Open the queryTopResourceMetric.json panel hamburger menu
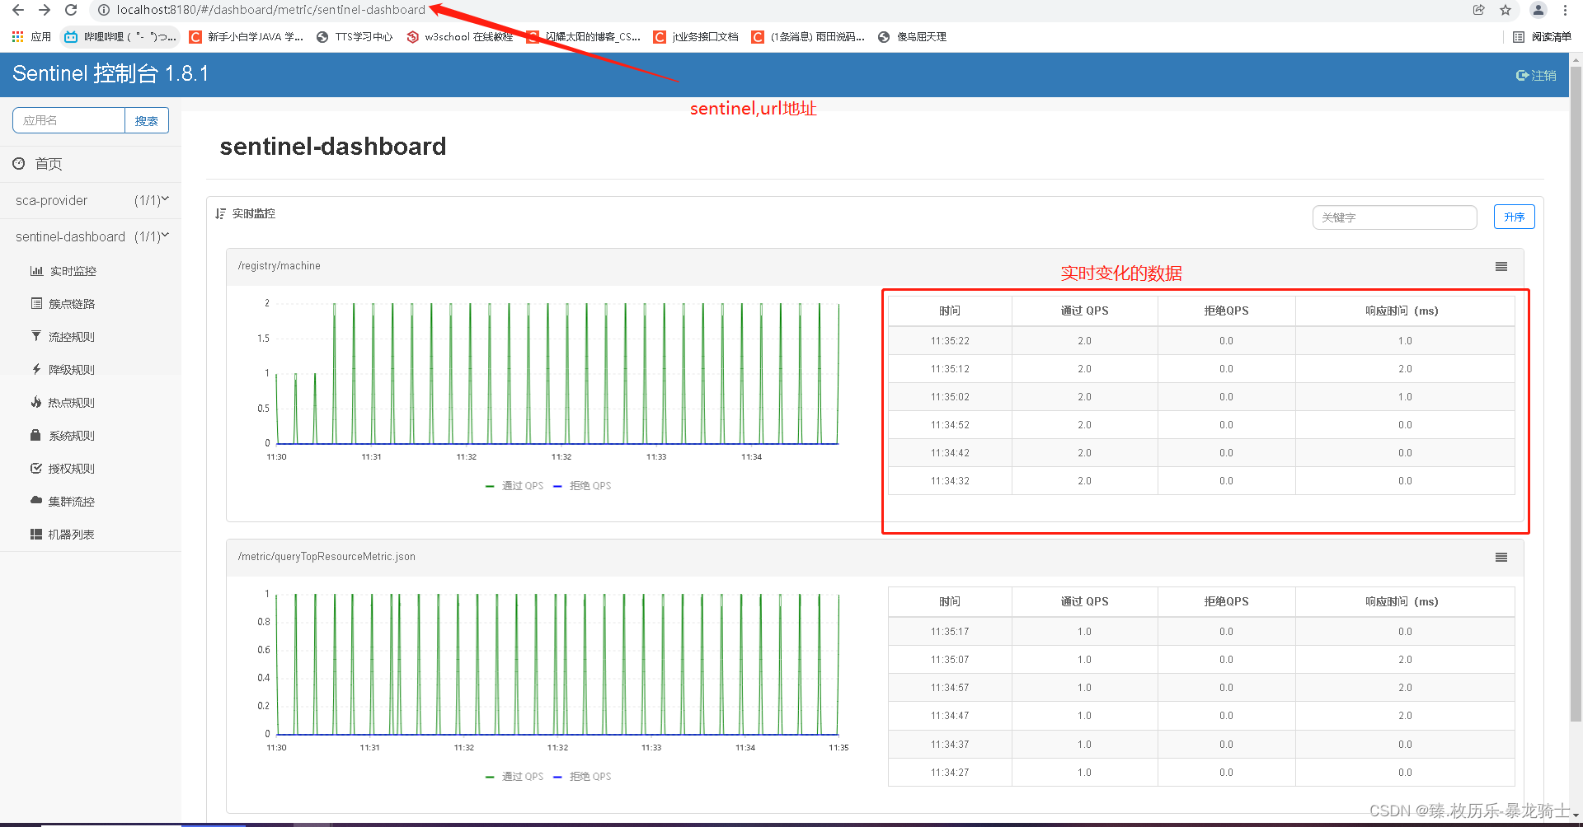The image size is (1583, 827). 1501,557
